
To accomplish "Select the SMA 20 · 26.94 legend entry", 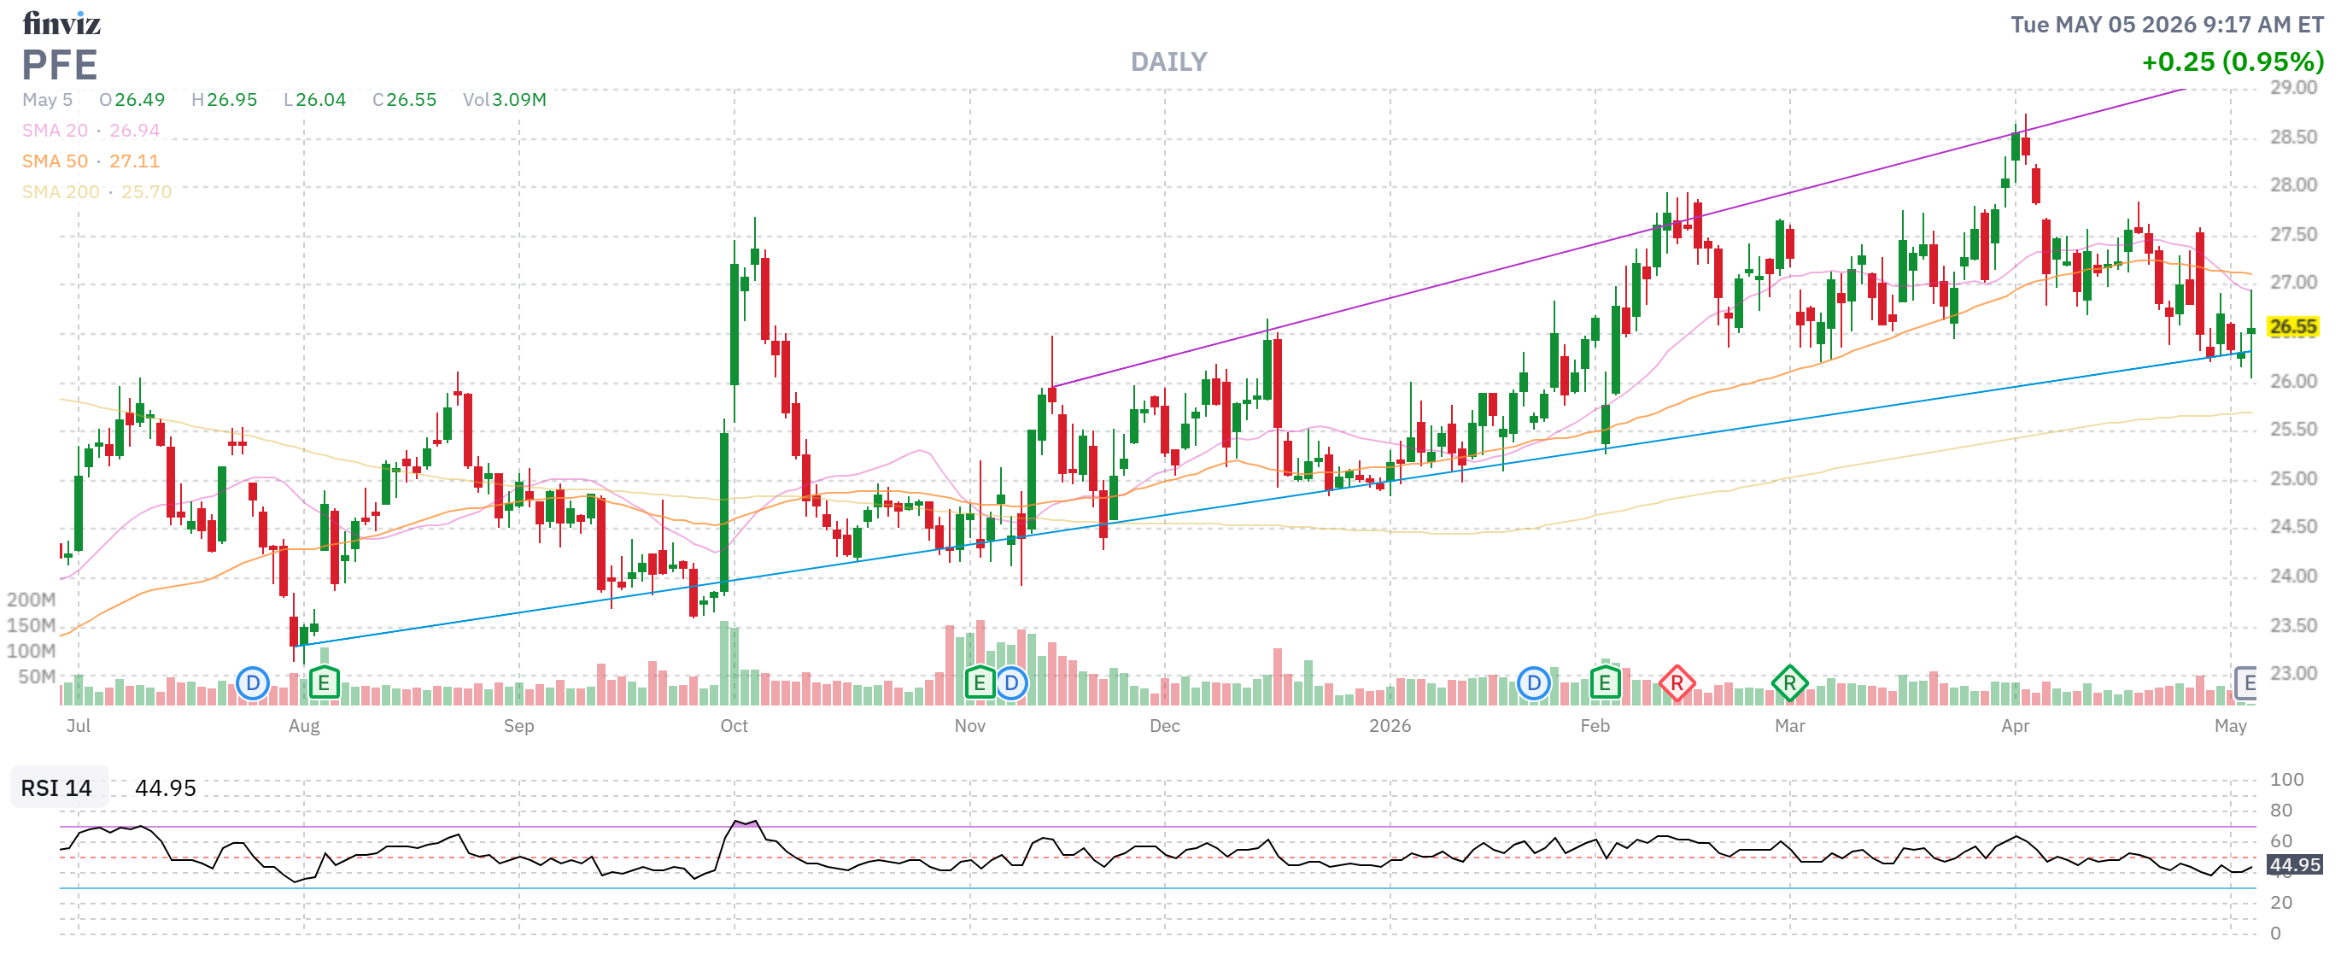I will point(91,130).
